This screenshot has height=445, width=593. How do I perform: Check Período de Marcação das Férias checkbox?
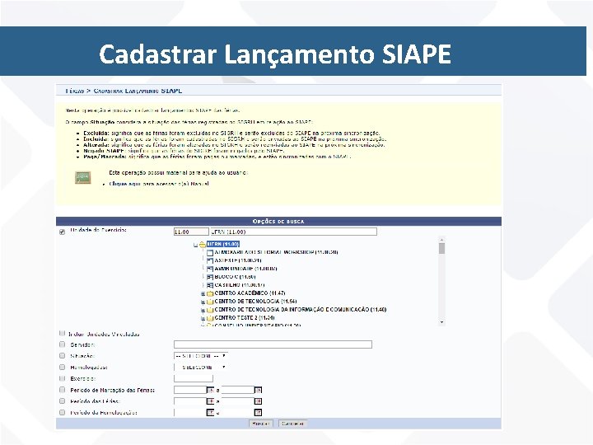pos(62,390)
